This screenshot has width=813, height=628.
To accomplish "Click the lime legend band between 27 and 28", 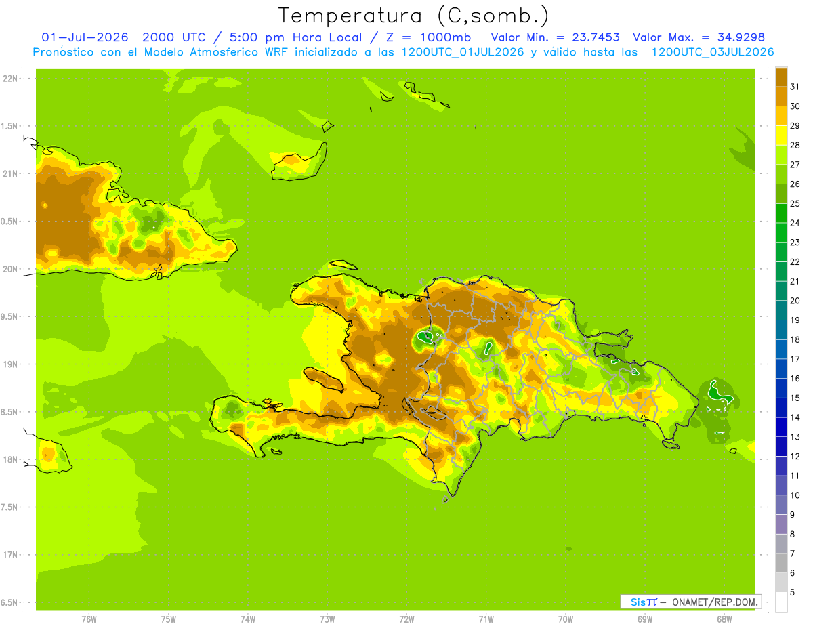I will click(781, 154).
